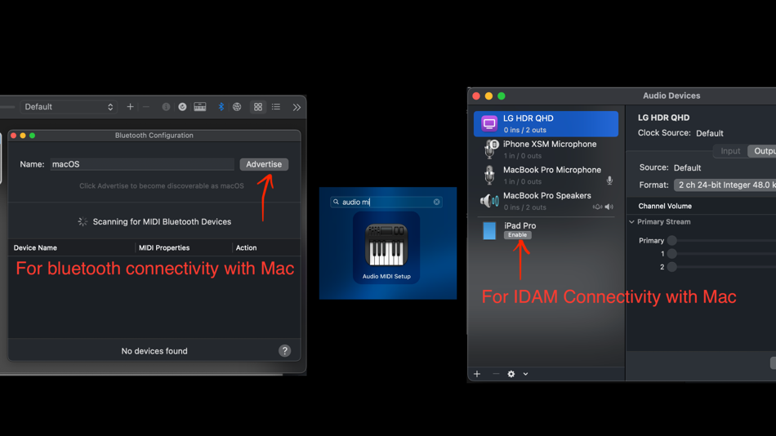Select MacBook Pro Speakers device
Screen dimensions: 776x436
click(546, 201)
